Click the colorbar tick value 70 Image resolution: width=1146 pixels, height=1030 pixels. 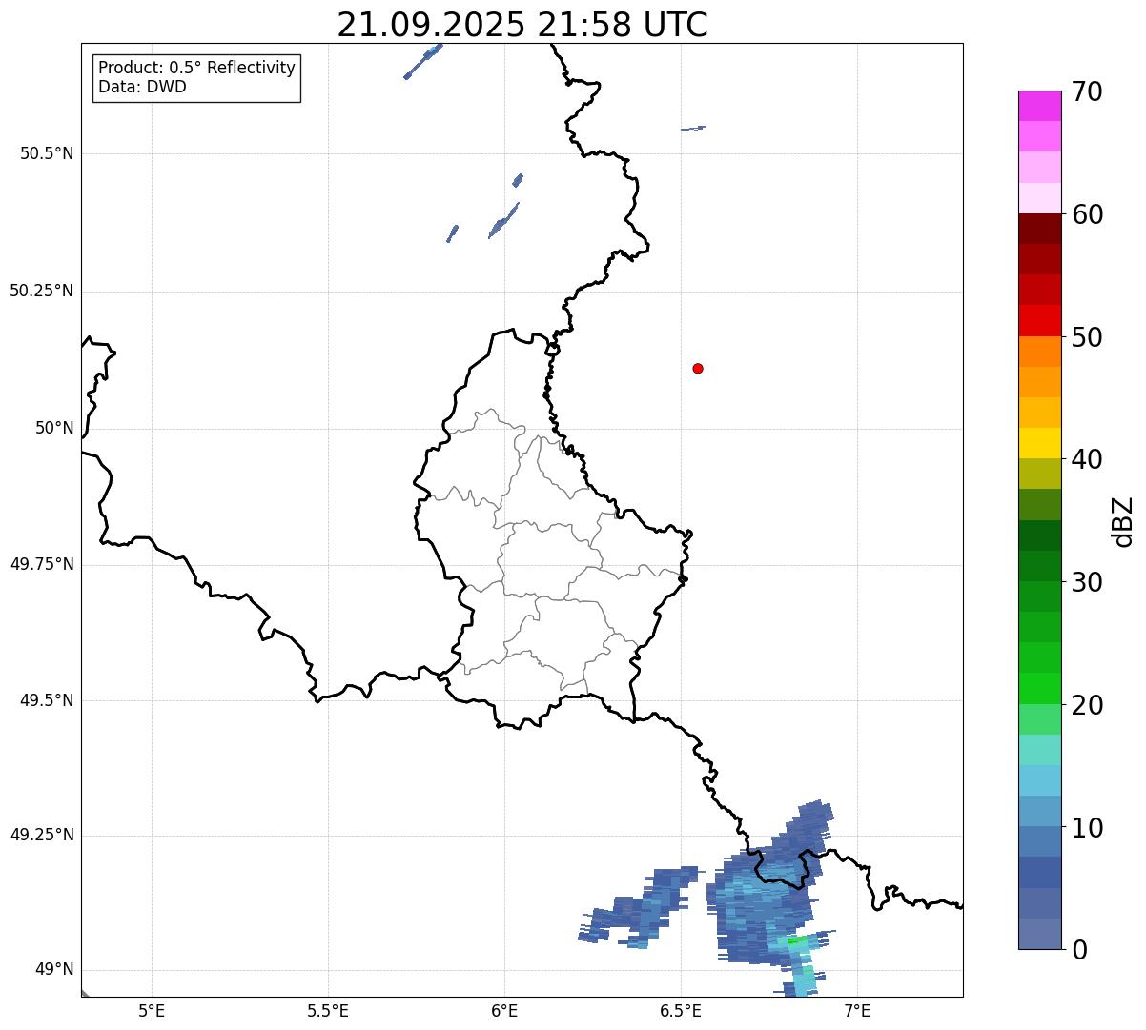(x=1088, y=91)
